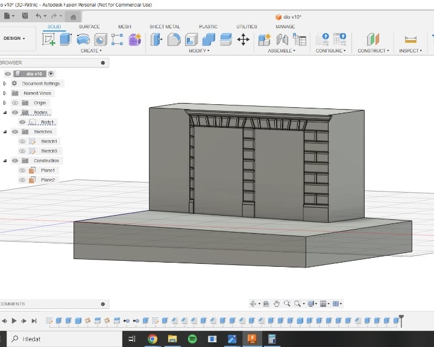Switch to the MESH tab
Screen dimensions: 434x347
pyautogui.click(x=125, y=27)
